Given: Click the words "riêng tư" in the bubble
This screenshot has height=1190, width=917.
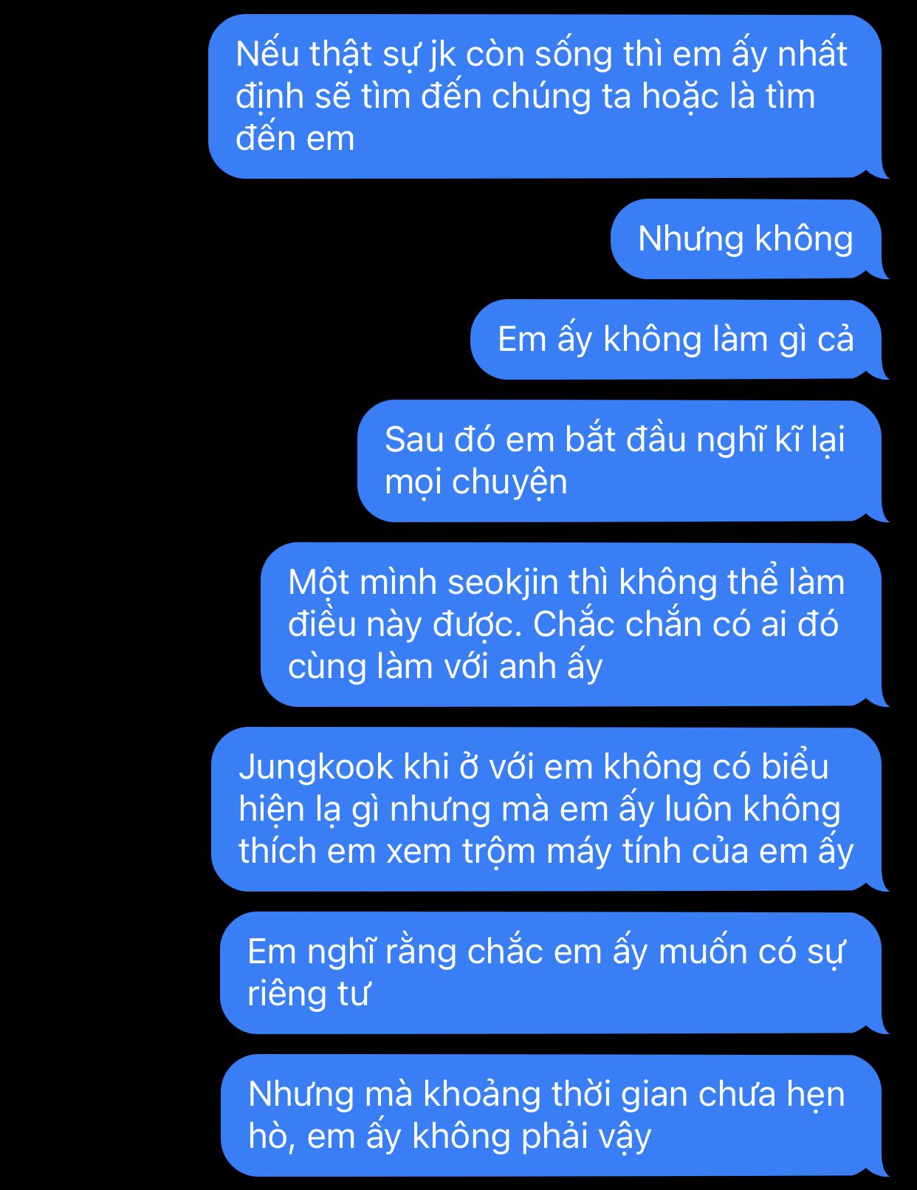Looking at the screenshot, I should point(309,994).
